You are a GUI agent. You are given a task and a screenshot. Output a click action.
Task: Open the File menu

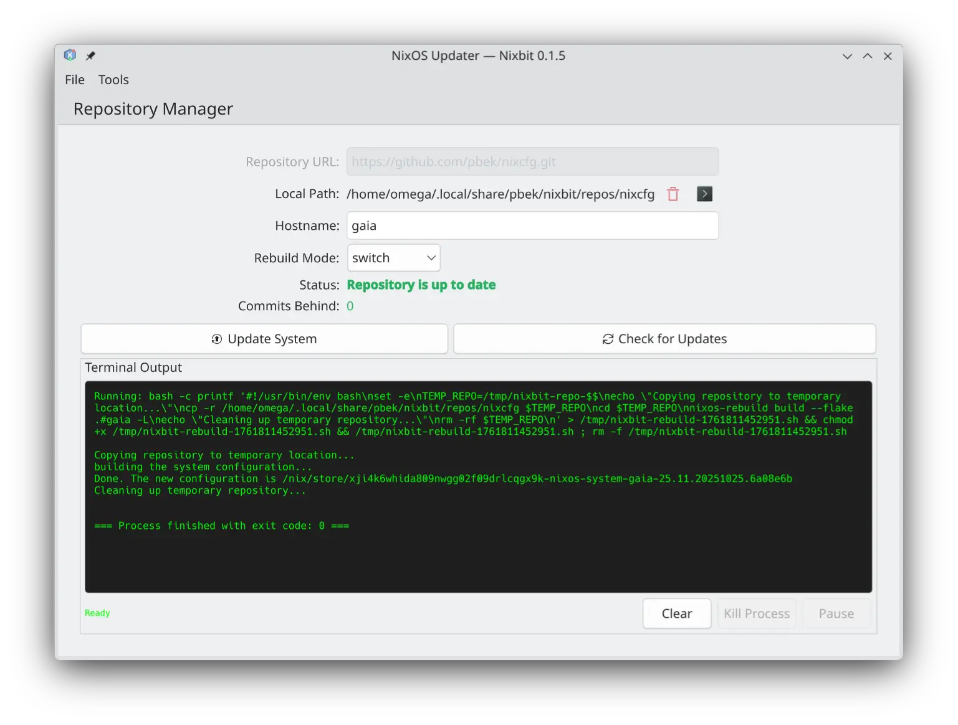[x=74, y=80]
